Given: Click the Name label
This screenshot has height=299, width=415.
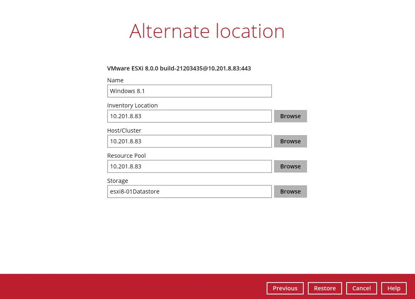Looking at the screenshot, I should (x=115, y=80).
